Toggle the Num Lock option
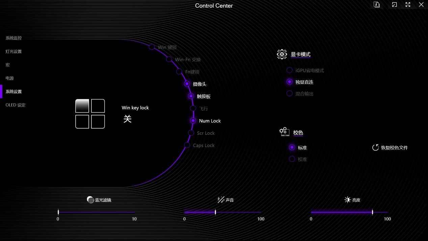Image resolution: width=428 pixels, height=241 pixels. point(193,121)
